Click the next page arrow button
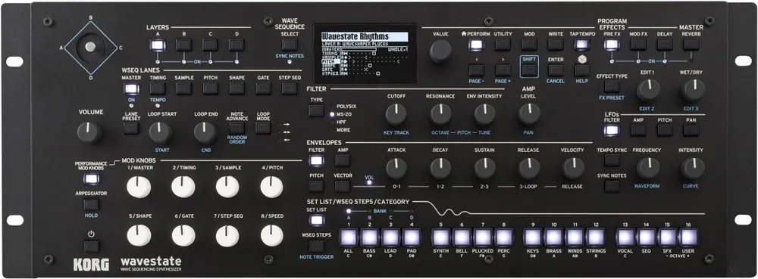Screen dimensions: 758x279 [x=503, y=70]
